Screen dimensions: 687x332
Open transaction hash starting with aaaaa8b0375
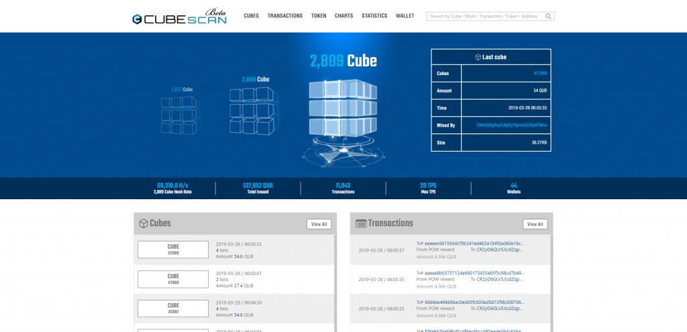click(474, 273)
